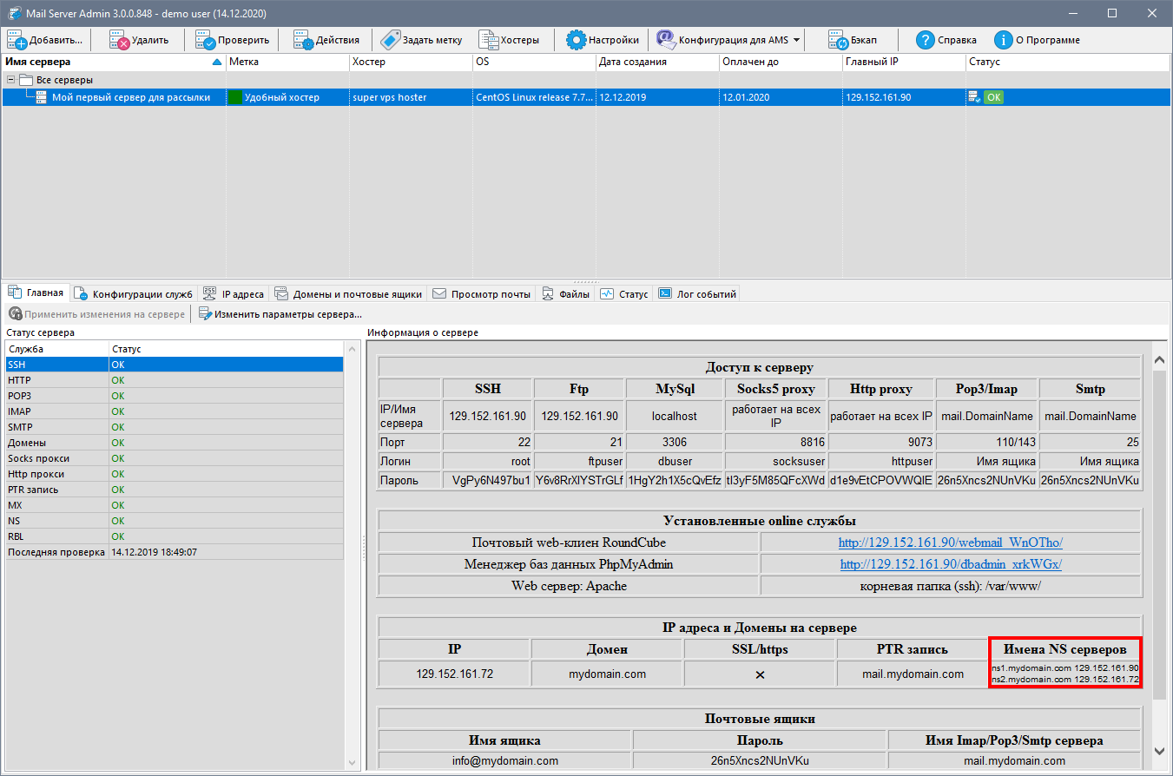Collapse the Все серверы tree node
The image size is (1173, 776).
tap(10, 80)
